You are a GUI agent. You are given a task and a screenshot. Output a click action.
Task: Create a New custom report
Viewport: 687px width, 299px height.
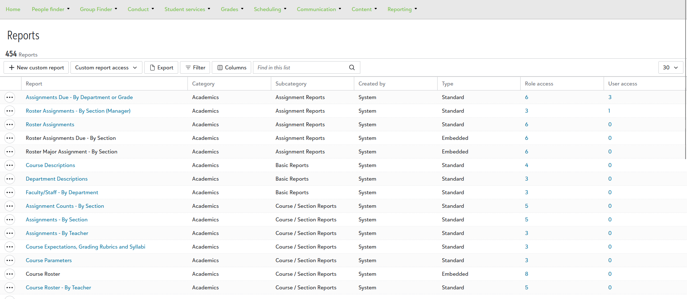[36, 68]
